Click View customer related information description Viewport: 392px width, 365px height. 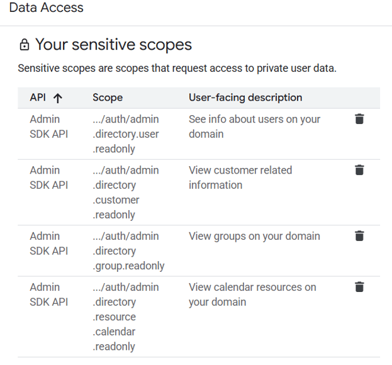coord(240,177)
